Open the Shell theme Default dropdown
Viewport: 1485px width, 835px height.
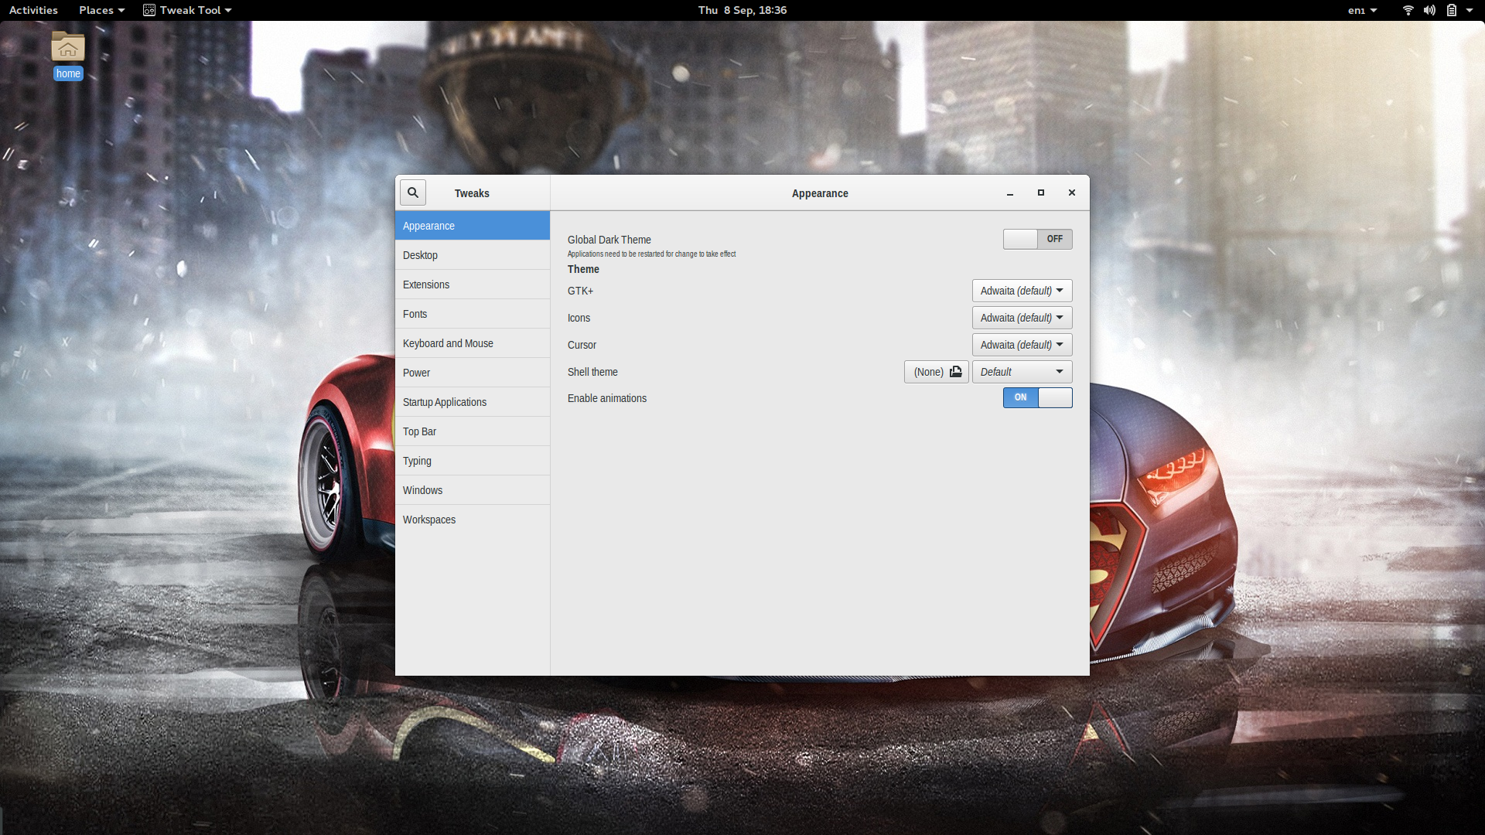pos(1022,372)
